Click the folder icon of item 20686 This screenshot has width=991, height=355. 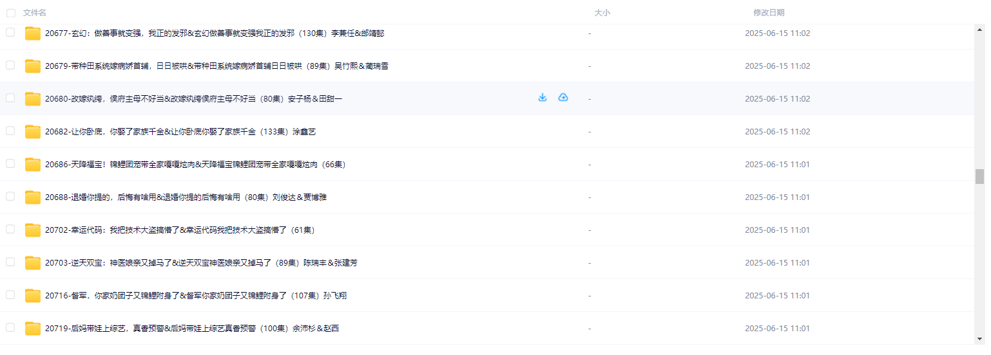coord(33,165)
